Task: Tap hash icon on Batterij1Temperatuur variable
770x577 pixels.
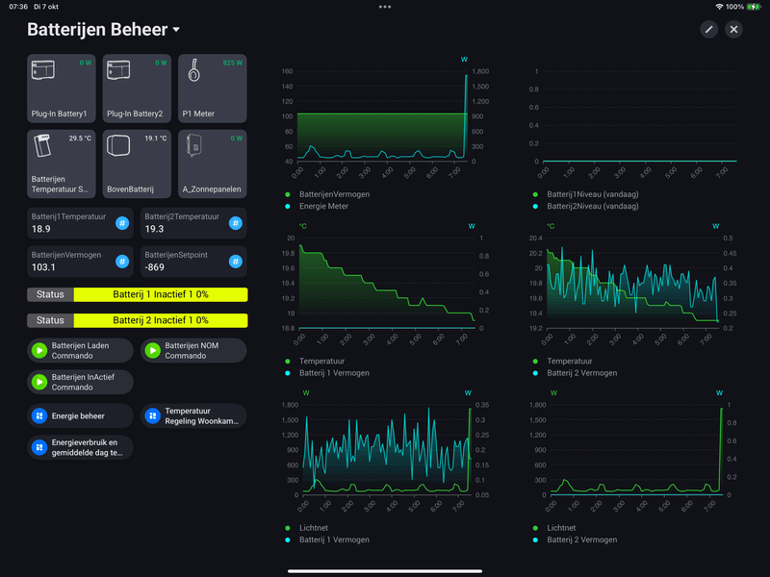Action: 122,223
